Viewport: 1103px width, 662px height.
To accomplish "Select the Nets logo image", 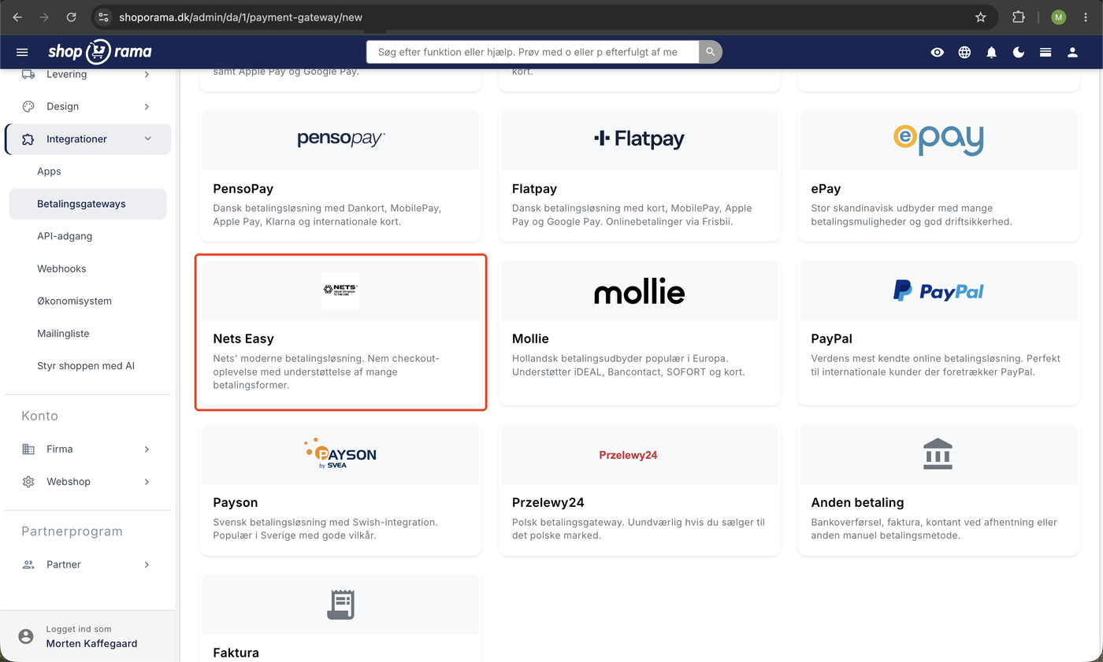I will coord(340,290).
